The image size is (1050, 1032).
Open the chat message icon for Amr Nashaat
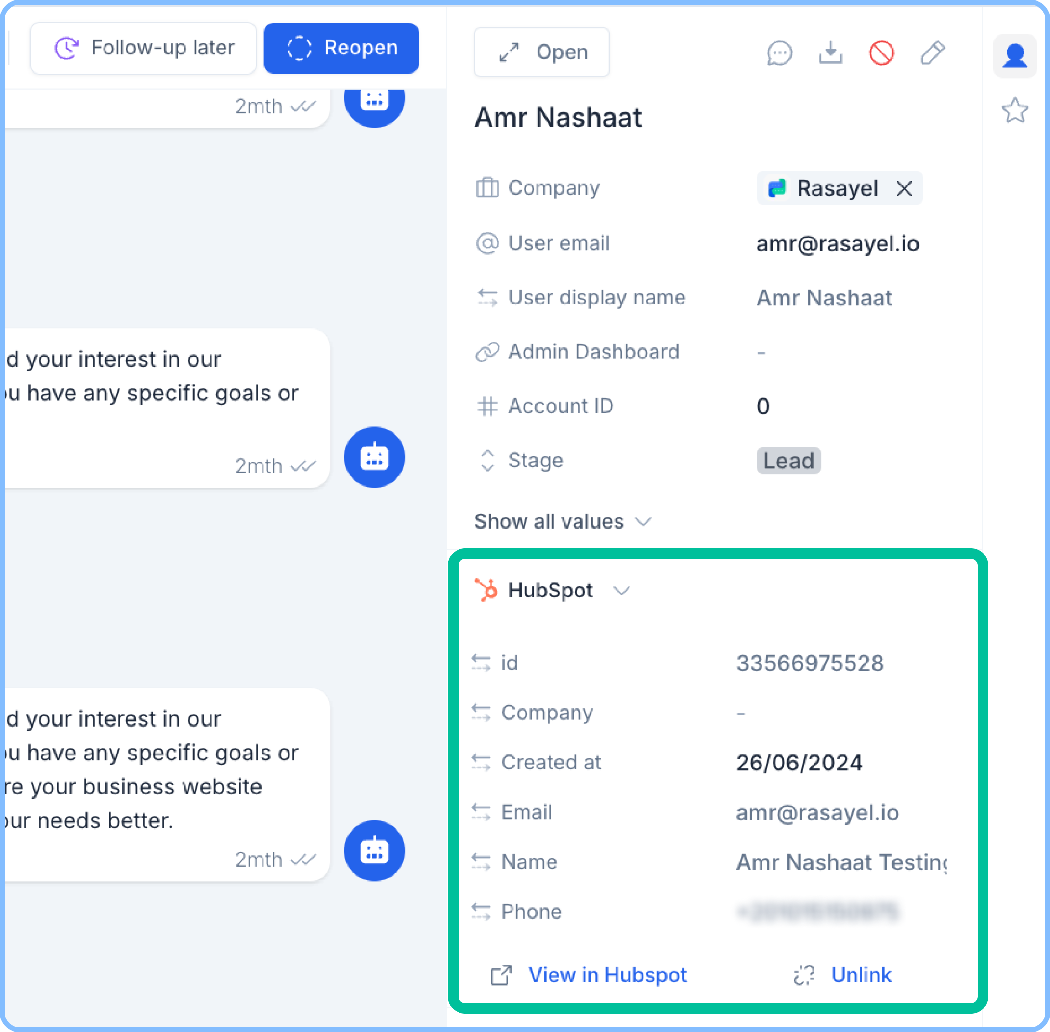pyautogui.click(x=780, y=53)
